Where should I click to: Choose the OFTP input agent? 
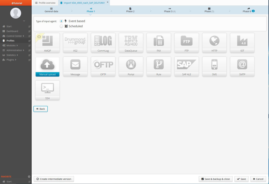pos(103,66)
